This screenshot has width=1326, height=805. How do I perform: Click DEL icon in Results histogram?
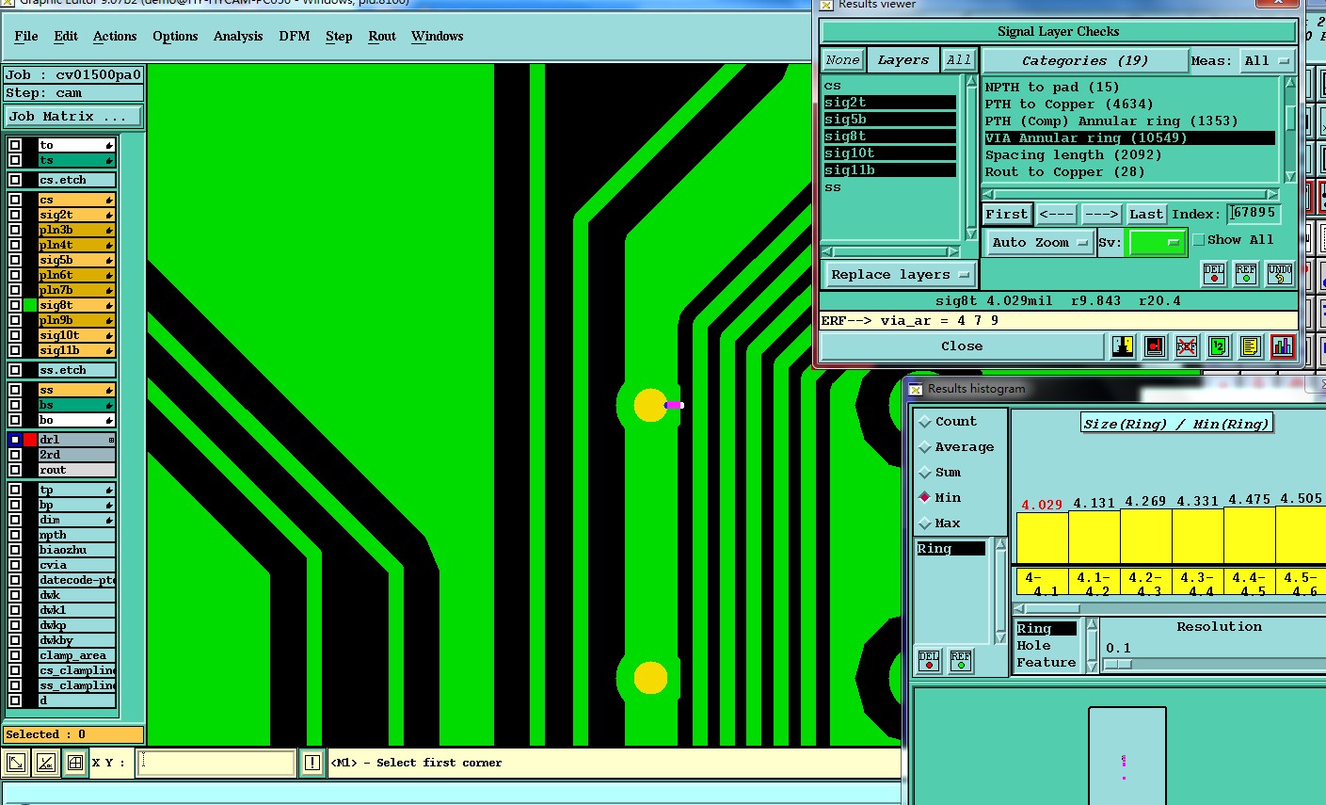[929, 660]
